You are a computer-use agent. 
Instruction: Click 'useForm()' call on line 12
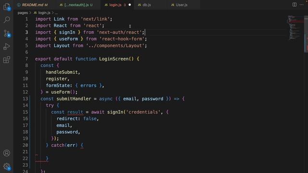[x=63, y=92]
